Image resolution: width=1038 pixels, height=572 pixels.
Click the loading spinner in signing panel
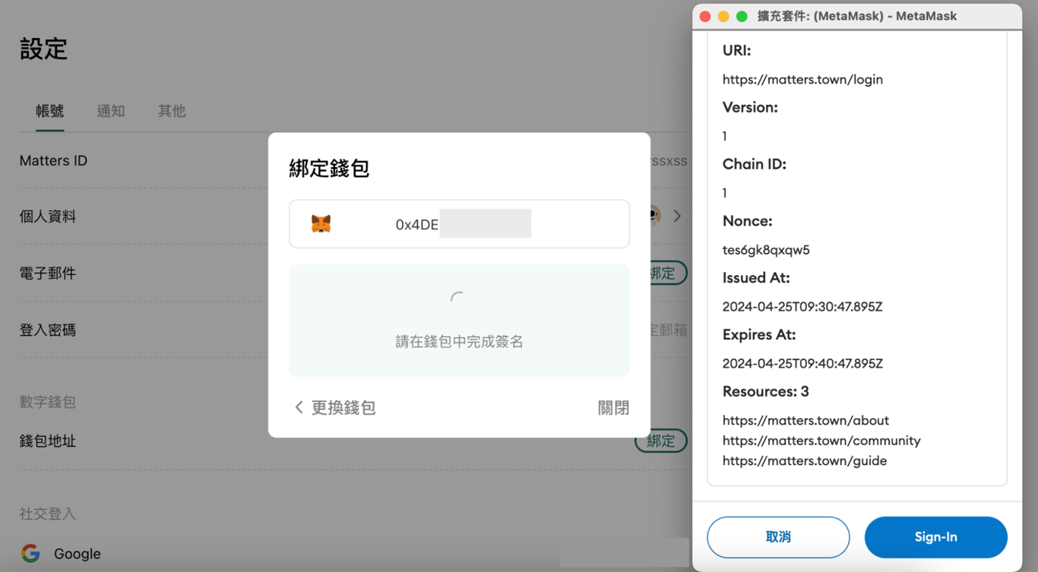457,299
